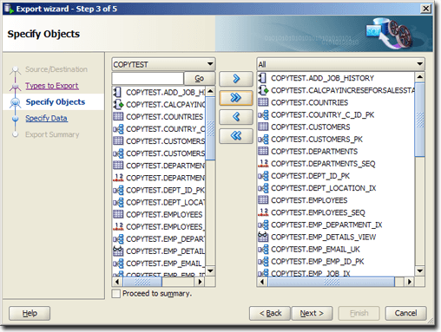This screenshot has width=441, height=332.
Task: Select COPYTEST.DEPT_ID_PK in left list
Action: 166,190
